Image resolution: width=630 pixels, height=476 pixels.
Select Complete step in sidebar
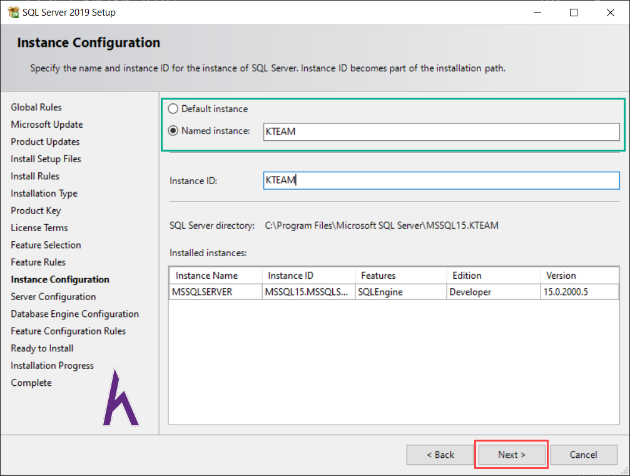pos(31,383)
